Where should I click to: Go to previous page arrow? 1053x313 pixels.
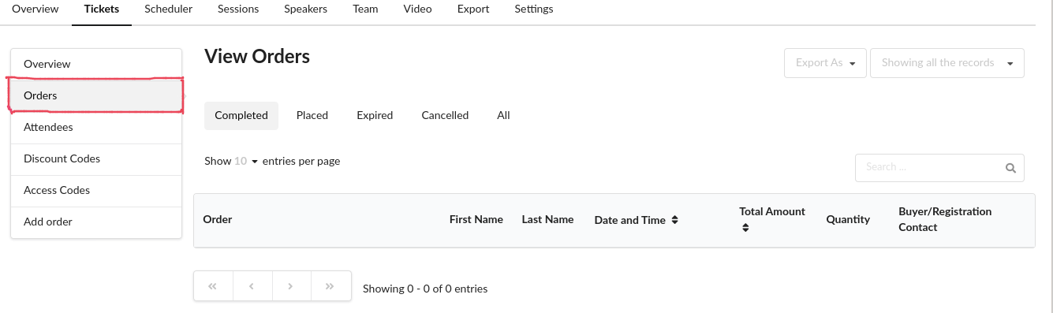pyautogui.click(x=252, y=287)
